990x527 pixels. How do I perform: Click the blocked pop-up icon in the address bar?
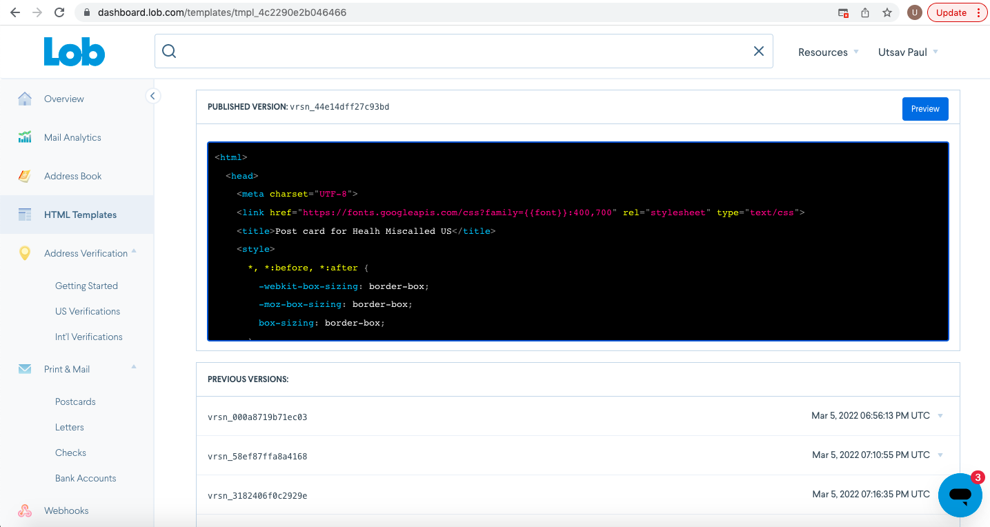coord(843,12)
